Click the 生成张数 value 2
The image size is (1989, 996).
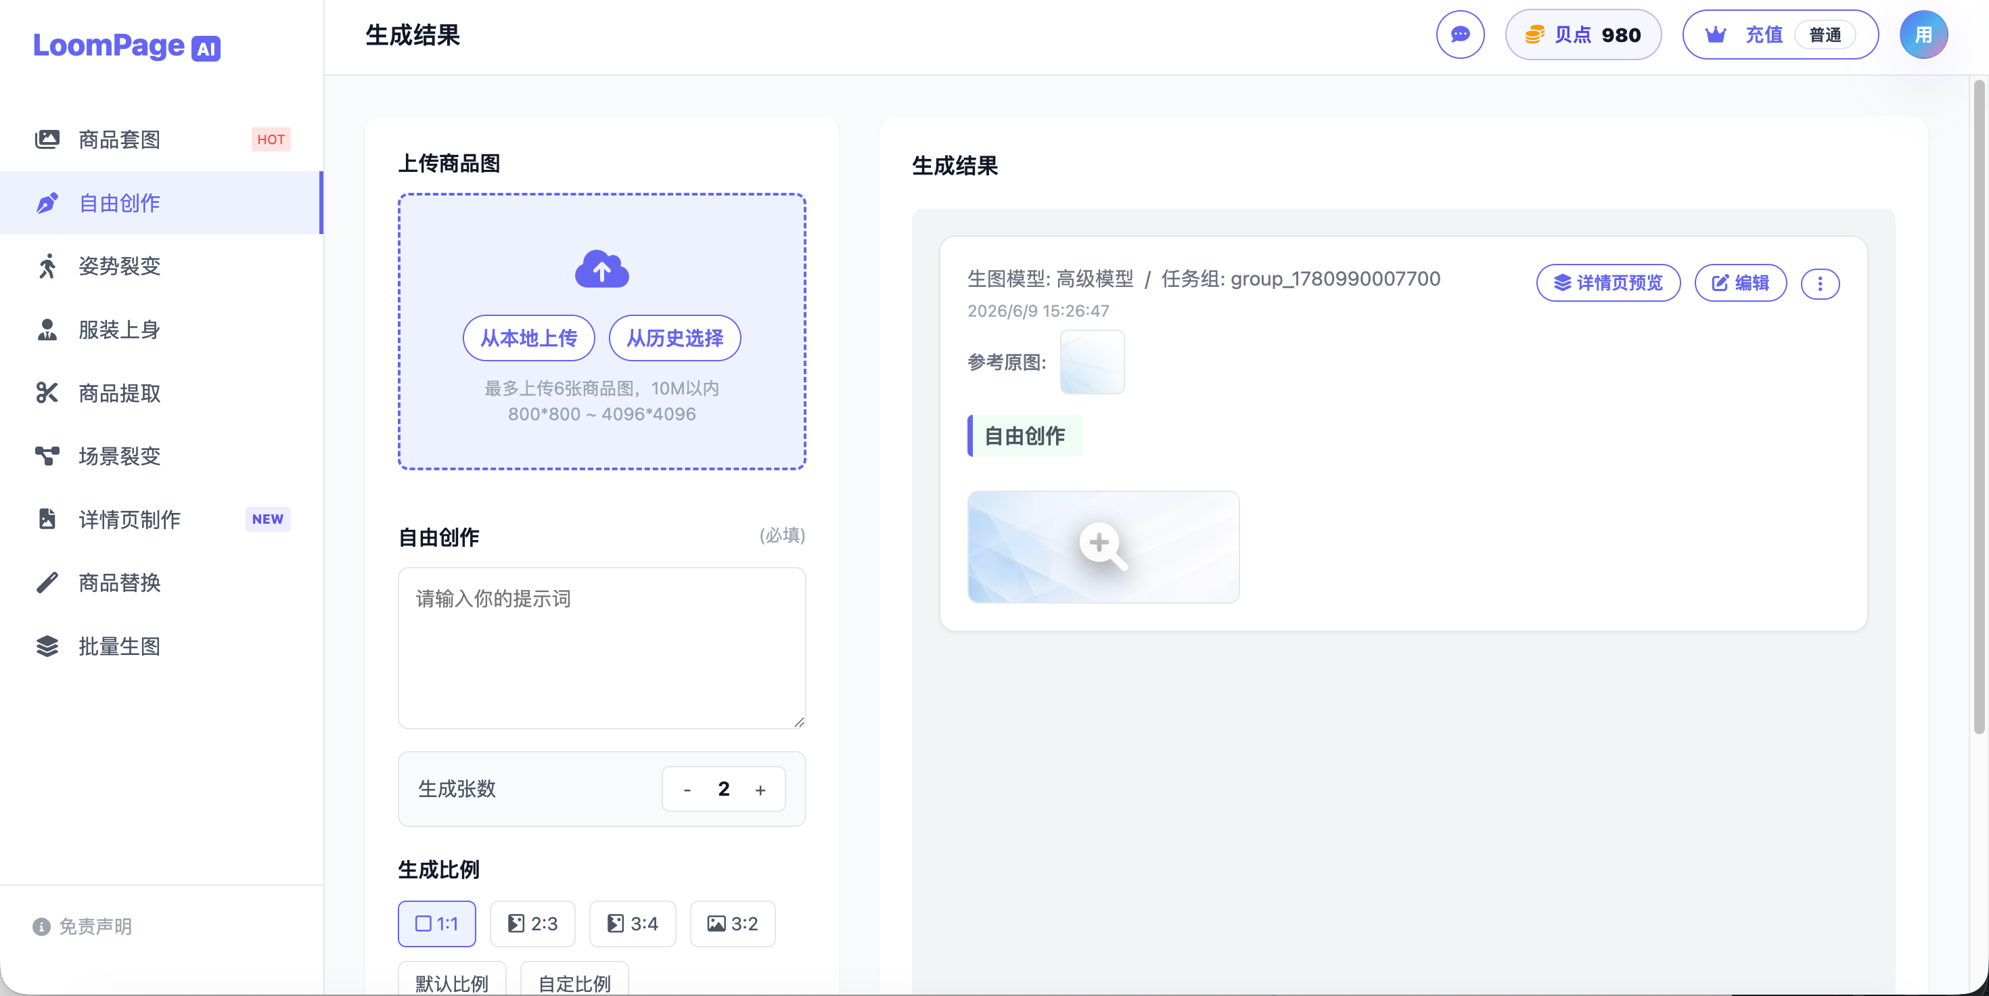click(723, 789)
